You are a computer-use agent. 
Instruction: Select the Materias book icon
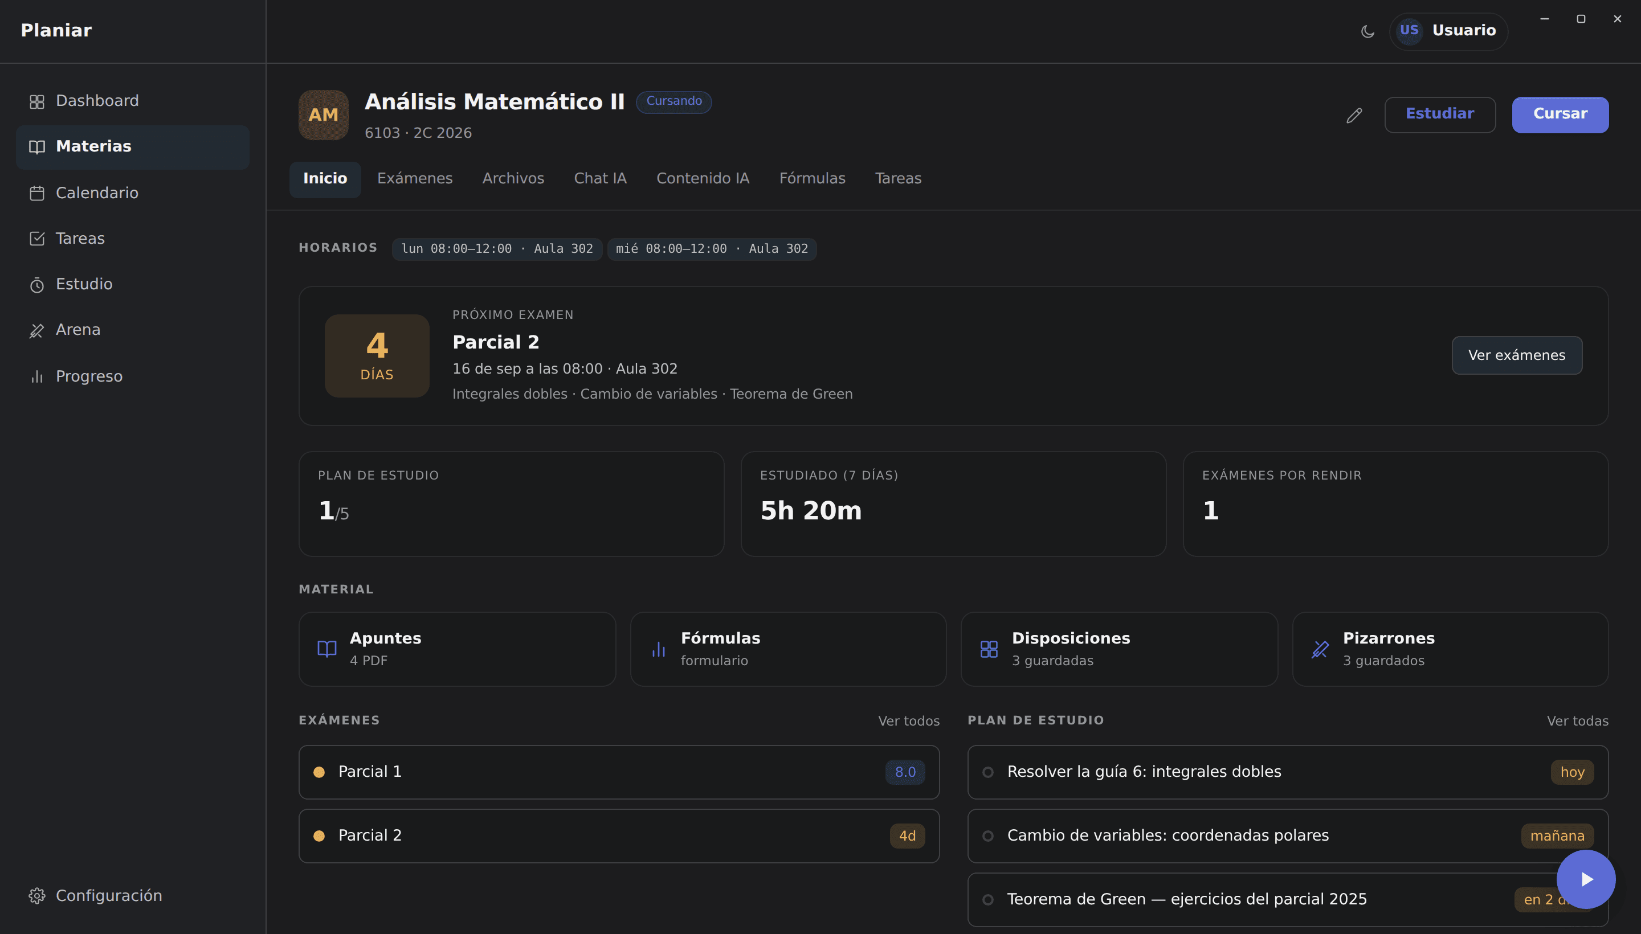pos(36,147)
